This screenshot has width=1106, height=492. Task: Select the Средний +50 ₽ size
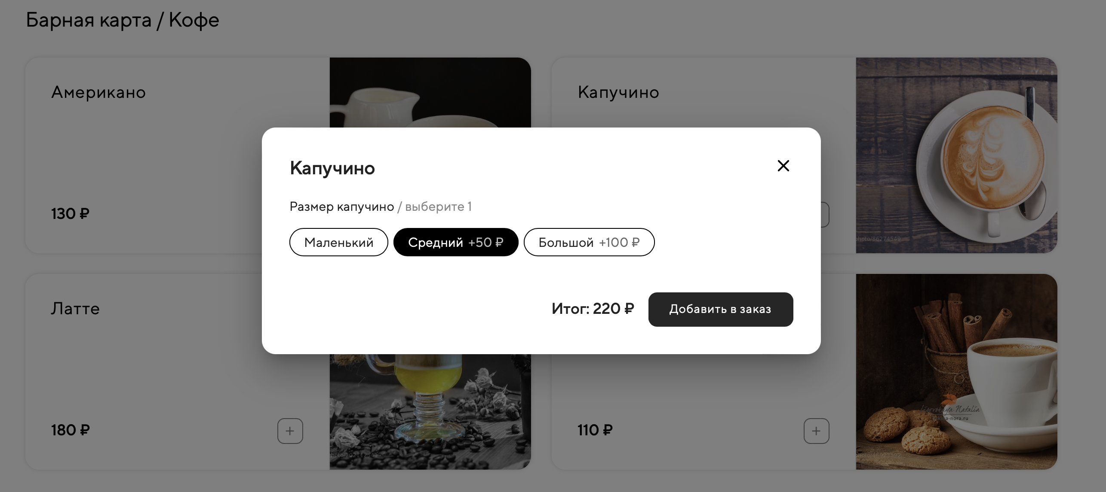point(456,243)
